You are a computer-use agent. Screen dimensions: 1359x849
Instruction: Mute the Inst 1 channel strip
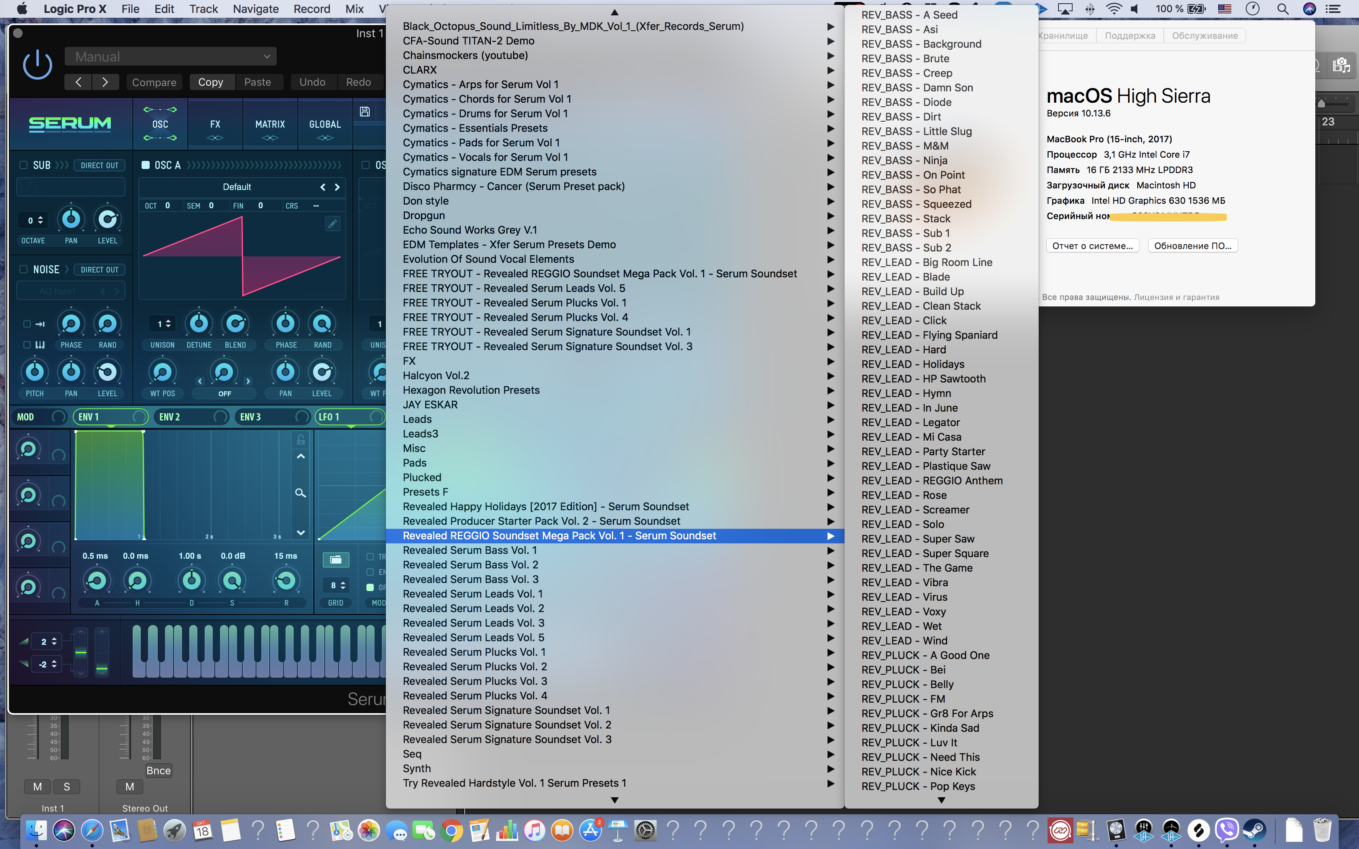pos(38,787)
